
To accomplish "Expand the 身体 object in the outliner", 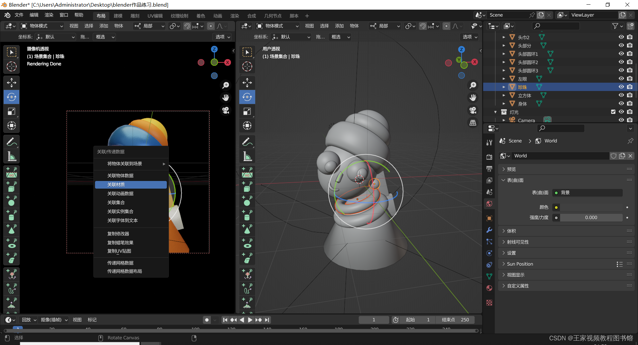I will 504,103.
